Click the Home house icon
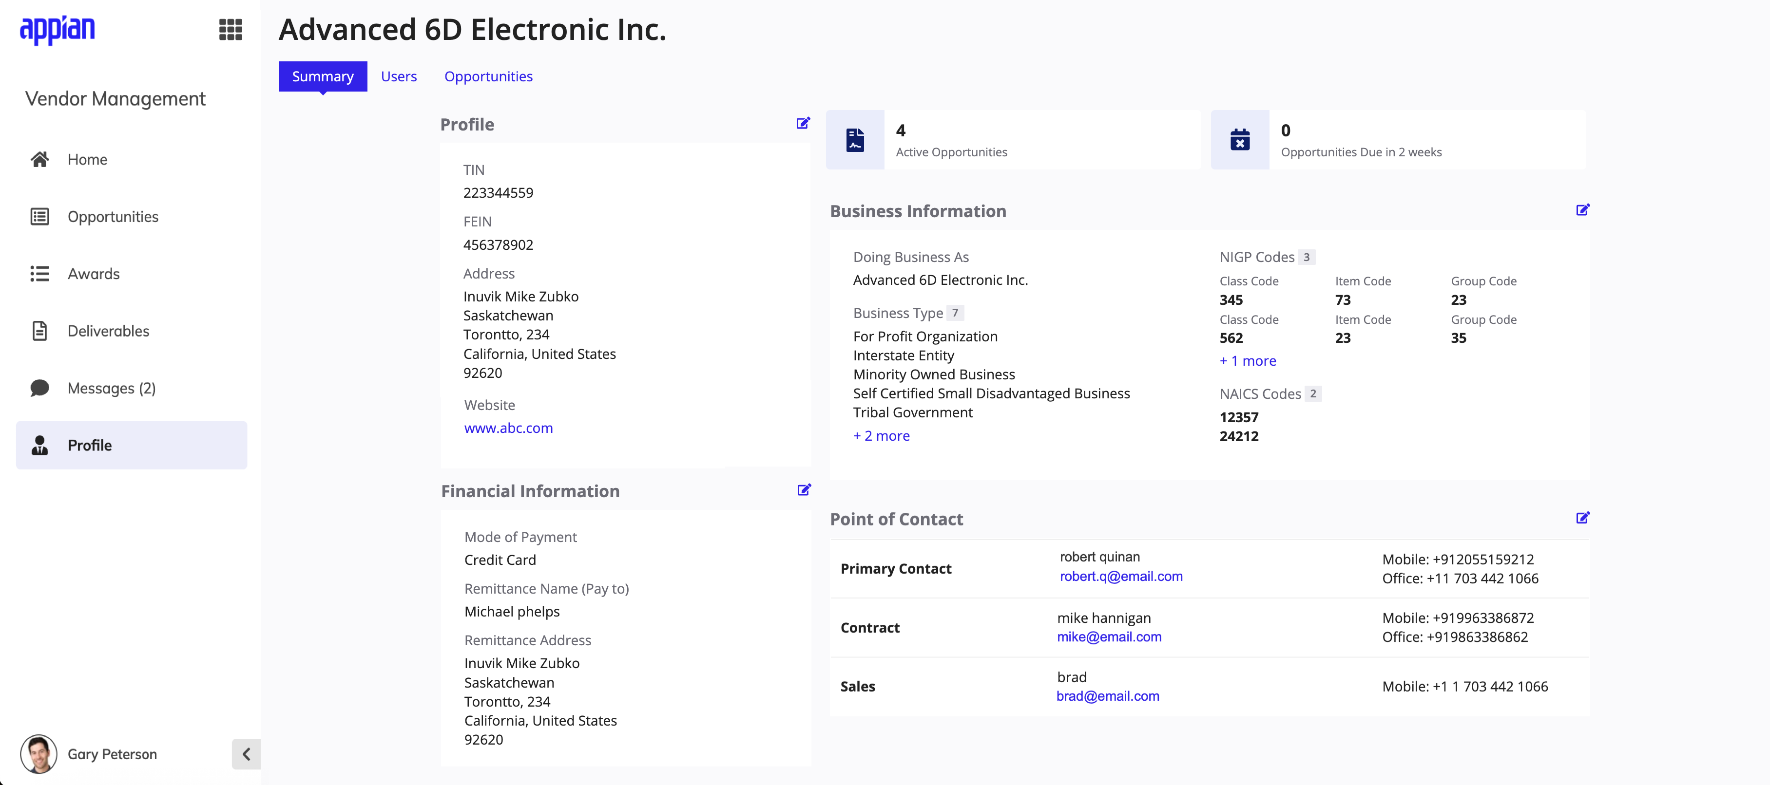This screenshot has width=1770, height=785. [x=40, y=159]
